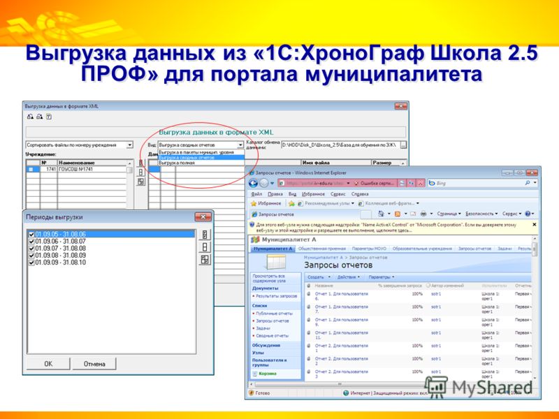
Task: Open report Отчет 1. Для пользователя 6
Action: tap(341, 296)
